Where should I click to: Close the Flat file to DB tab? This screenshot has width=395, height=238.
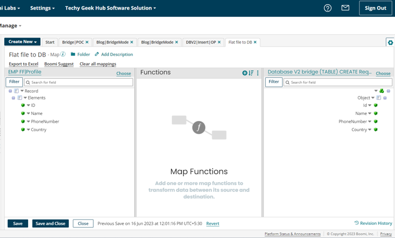coord(255,42)
